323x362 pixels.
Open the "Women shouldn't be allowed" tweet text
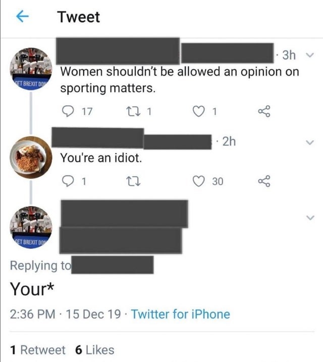[179, 79]
